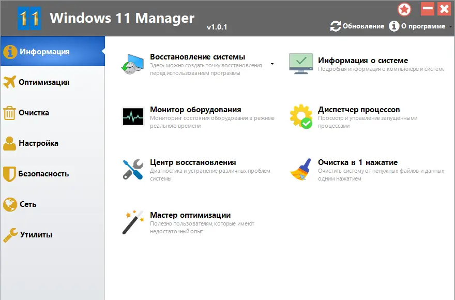
Task: Click the trash bin icon for Очистка
Action: tap(9, 113)
